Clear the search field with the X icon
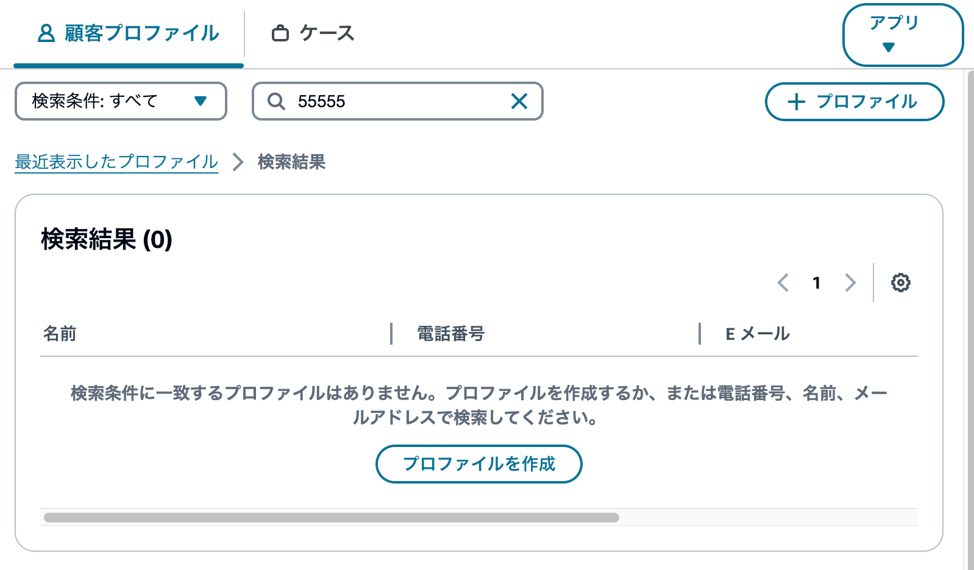The width and height of the screenshot is (974, 570). (x=519, y=101)
